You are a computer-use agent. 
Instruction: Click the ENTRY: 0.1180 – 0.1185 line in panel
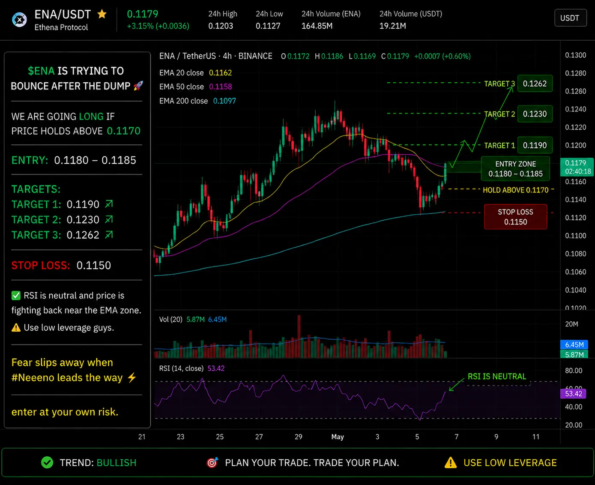coord(74,160)
